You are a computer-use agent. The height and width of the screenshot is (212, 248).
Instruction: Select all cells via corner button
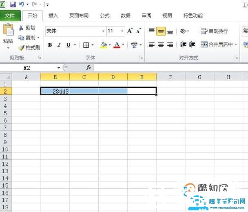(6, 77)
